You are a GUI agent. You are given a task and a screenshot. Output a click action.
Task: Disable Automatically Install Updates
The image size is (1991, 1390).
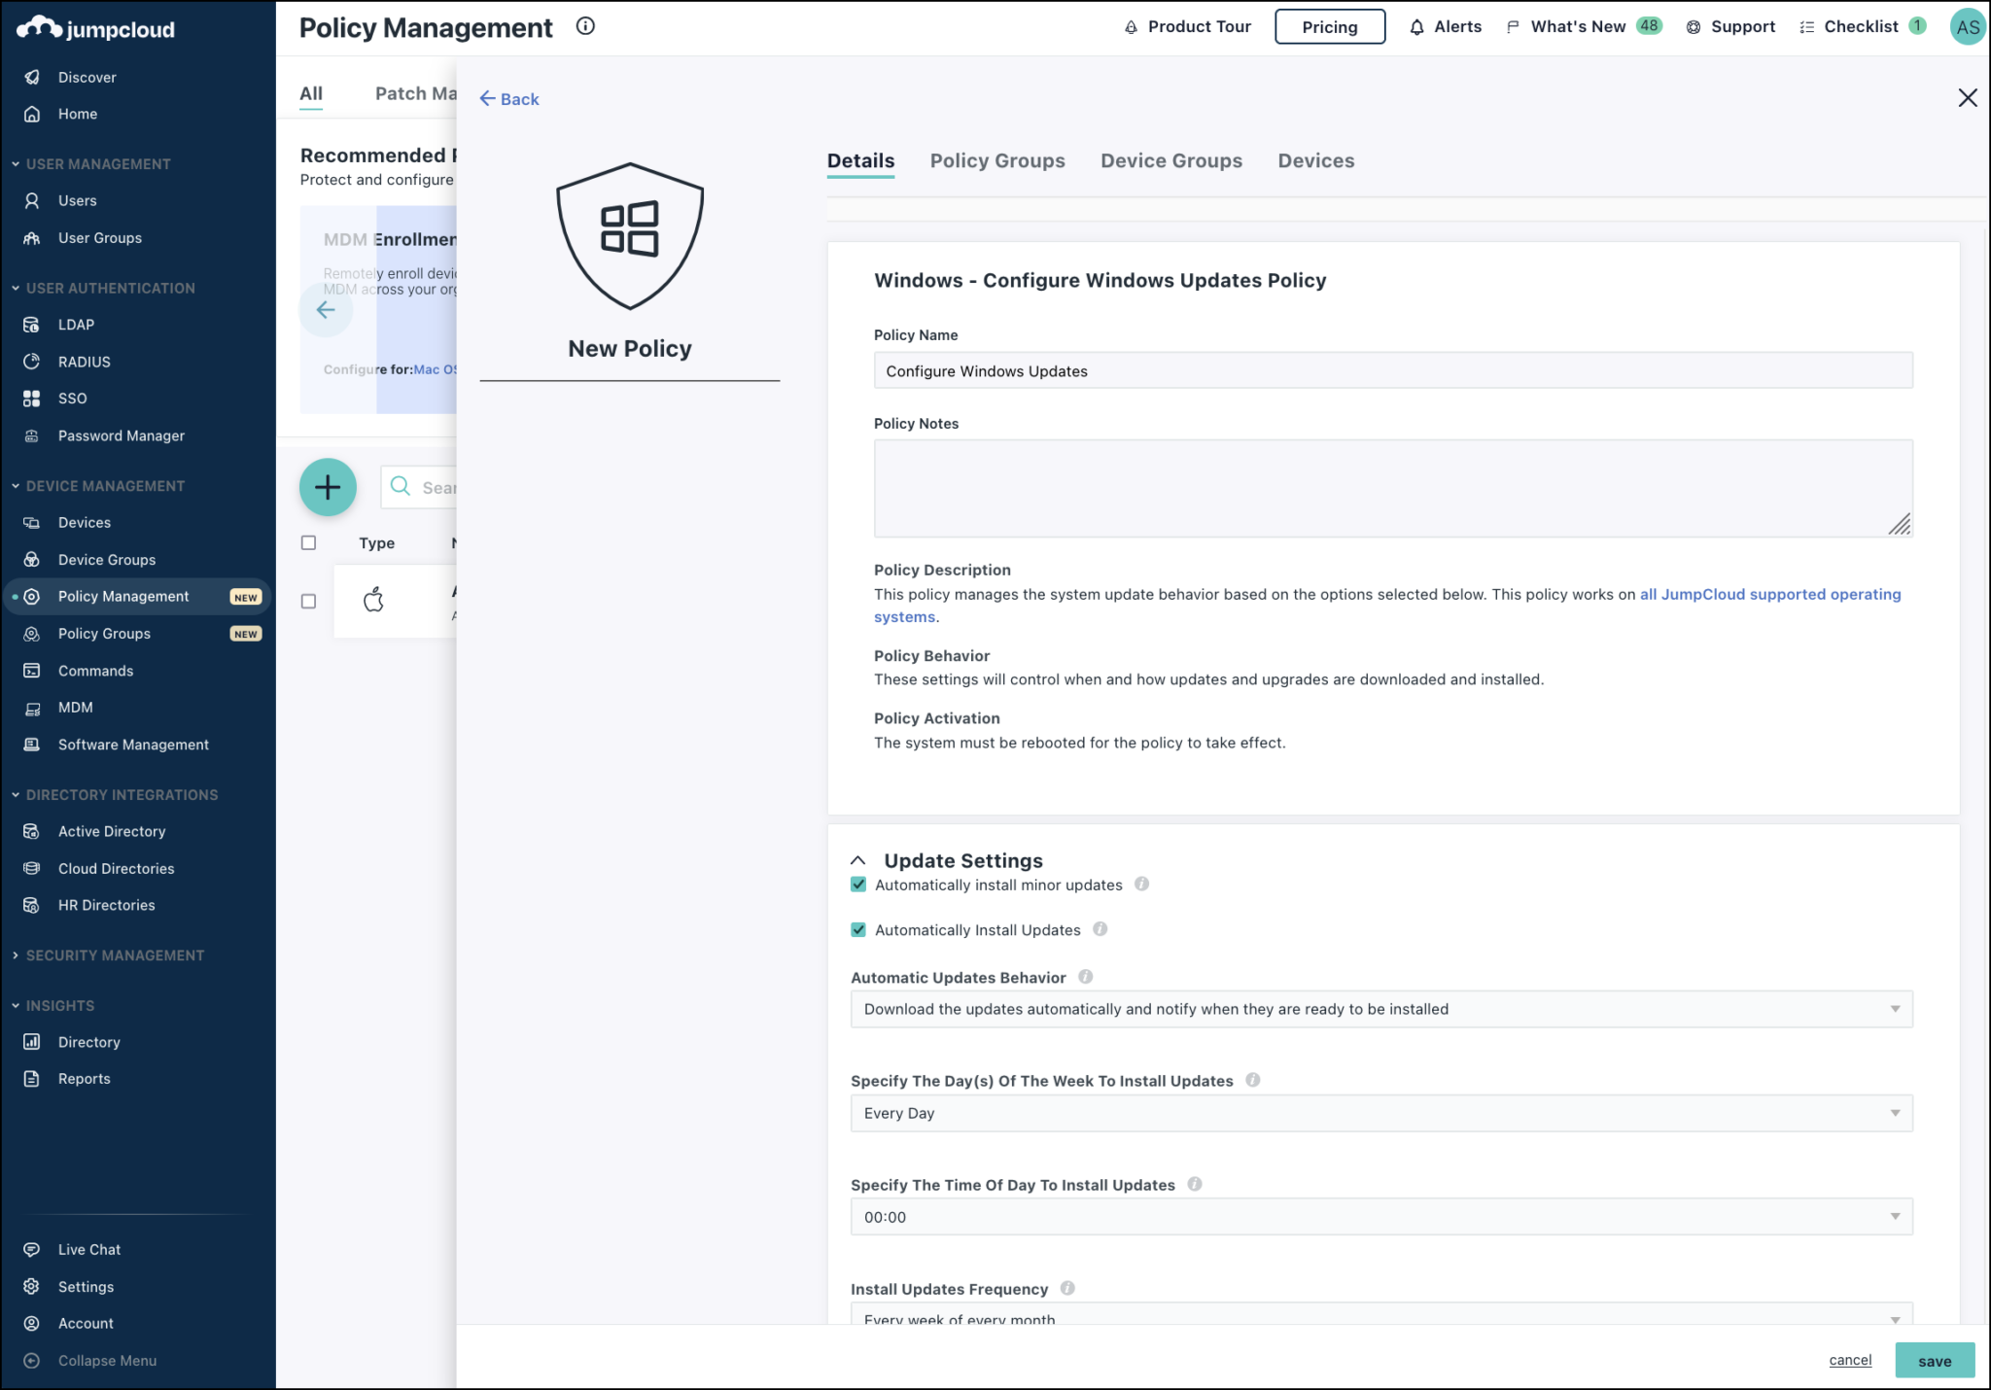click(x=858, y=929)
